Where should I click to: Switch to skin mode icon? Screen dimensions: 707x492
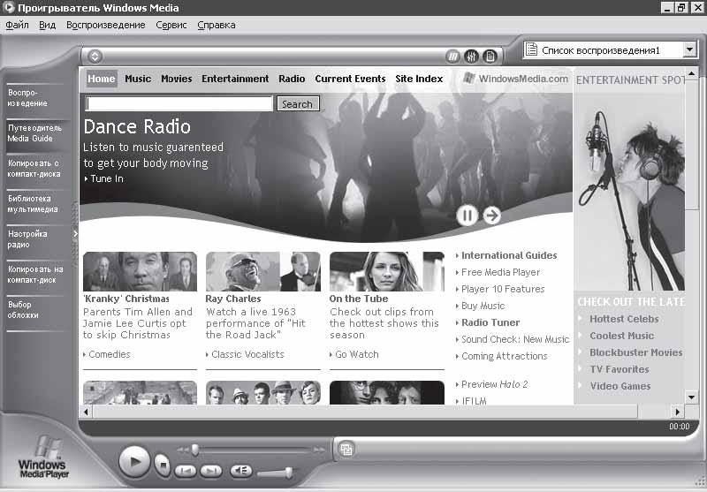click(346, 450)
